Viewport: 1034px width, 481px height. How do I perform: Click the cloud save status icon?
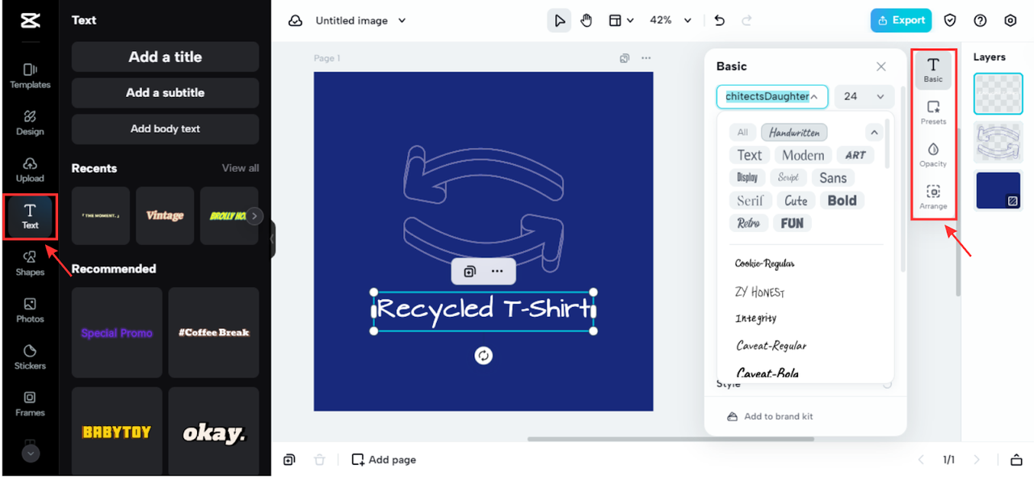(296, 21)
